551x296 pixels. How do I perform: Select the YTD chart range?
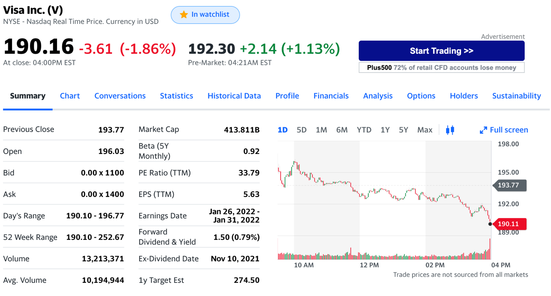click(364, 130)
